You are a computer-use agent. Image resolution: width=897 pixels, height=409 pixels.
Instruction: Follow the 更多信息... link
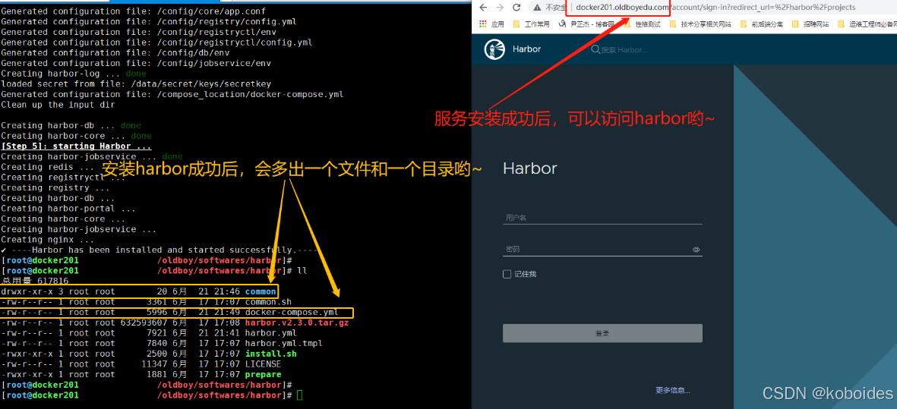click(x=673, y=391)
